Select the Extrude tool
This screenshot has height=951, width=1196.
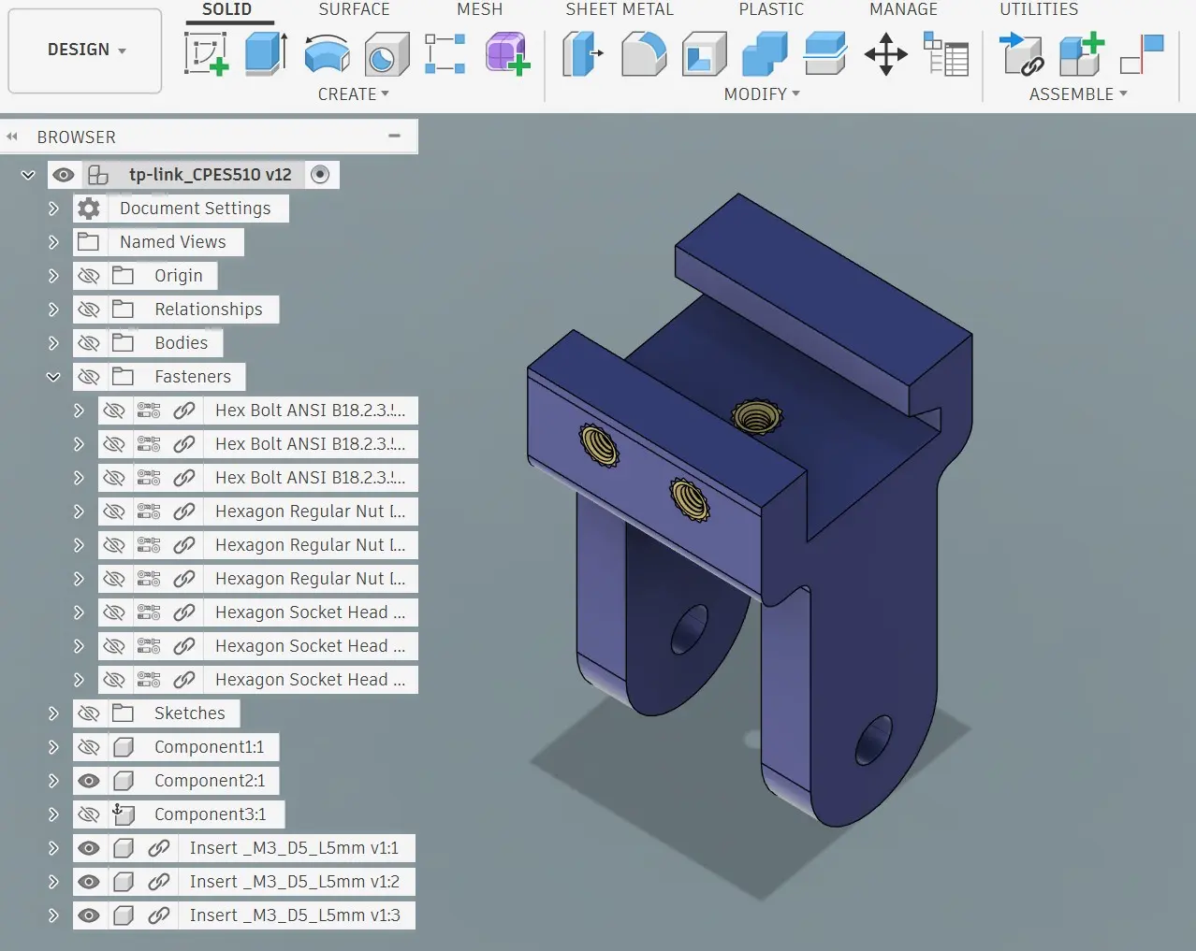point(266,53)
